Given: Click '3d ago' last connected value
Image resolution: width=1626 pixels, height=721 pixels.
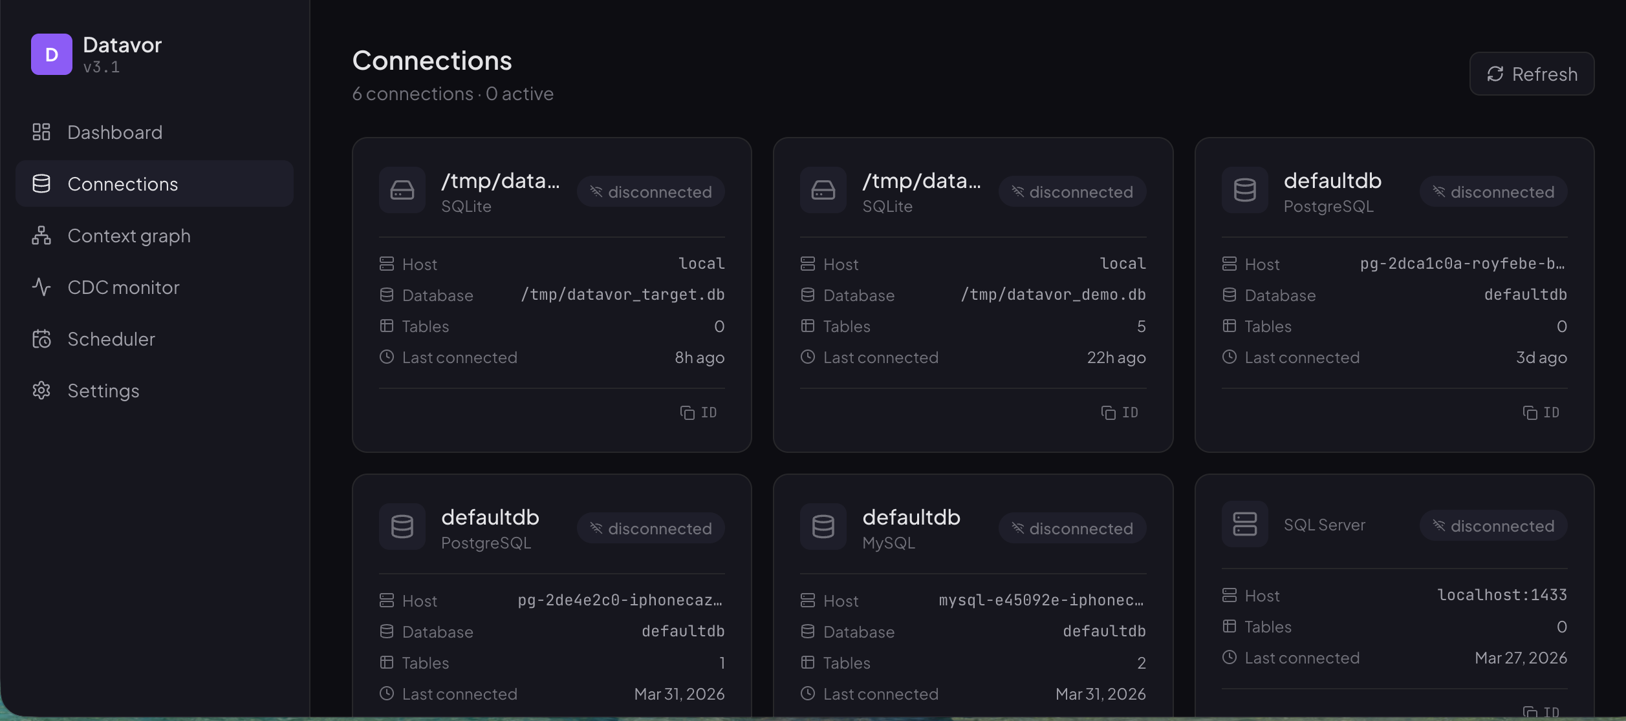Looking at the screenshot, I should pyautogui.click(x=1541, y=357).
